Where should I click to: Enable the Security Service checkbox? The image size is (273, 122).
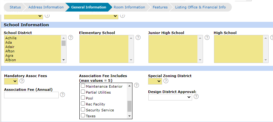pos(83,110)
